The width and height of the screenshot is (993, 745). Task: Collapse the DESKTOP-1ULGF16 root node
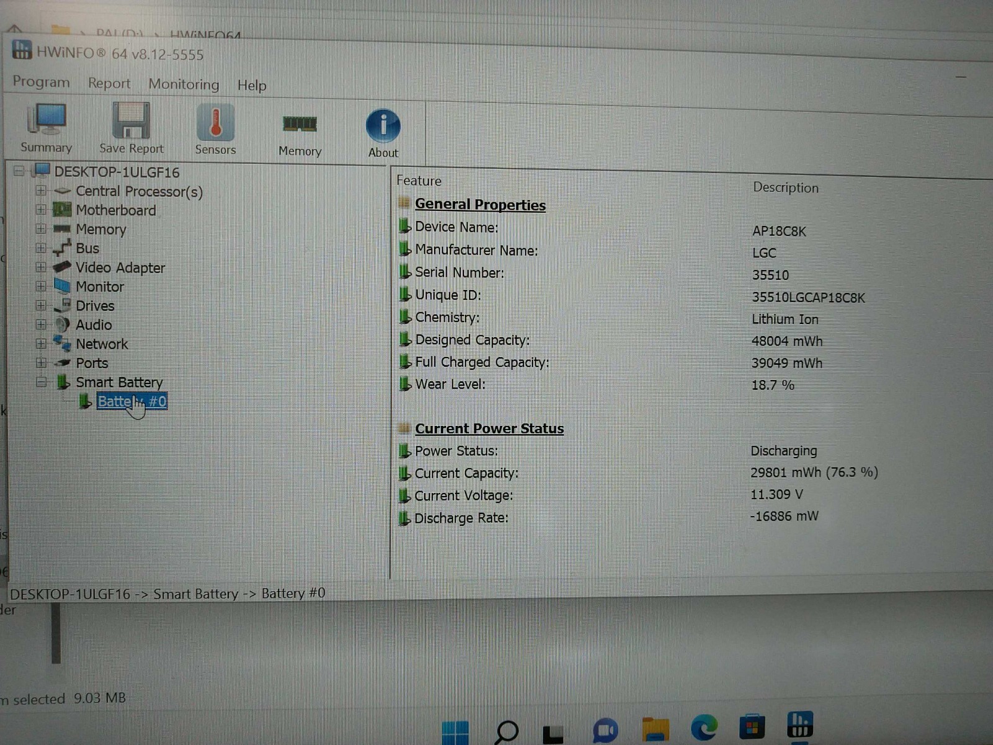(x=19, y=171)
